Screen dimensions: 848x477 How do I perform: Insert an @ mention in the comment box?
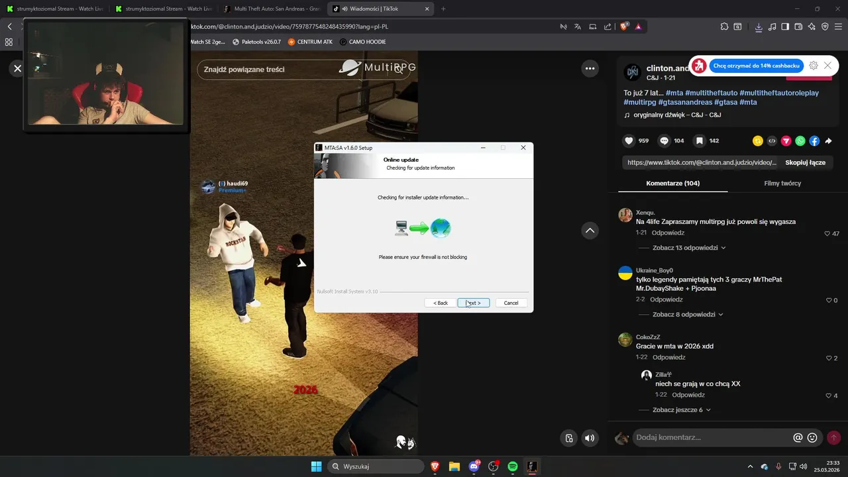pyautogui.click(x=798, y=437)
